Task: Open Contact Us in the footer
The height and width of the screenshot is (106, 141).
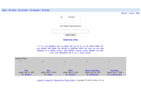Action: pos(49,80)
